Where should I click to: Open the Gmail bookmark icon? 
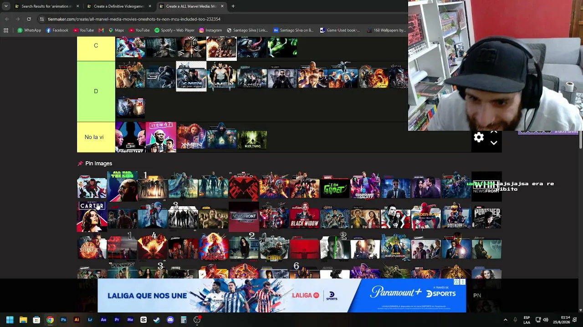101,30
